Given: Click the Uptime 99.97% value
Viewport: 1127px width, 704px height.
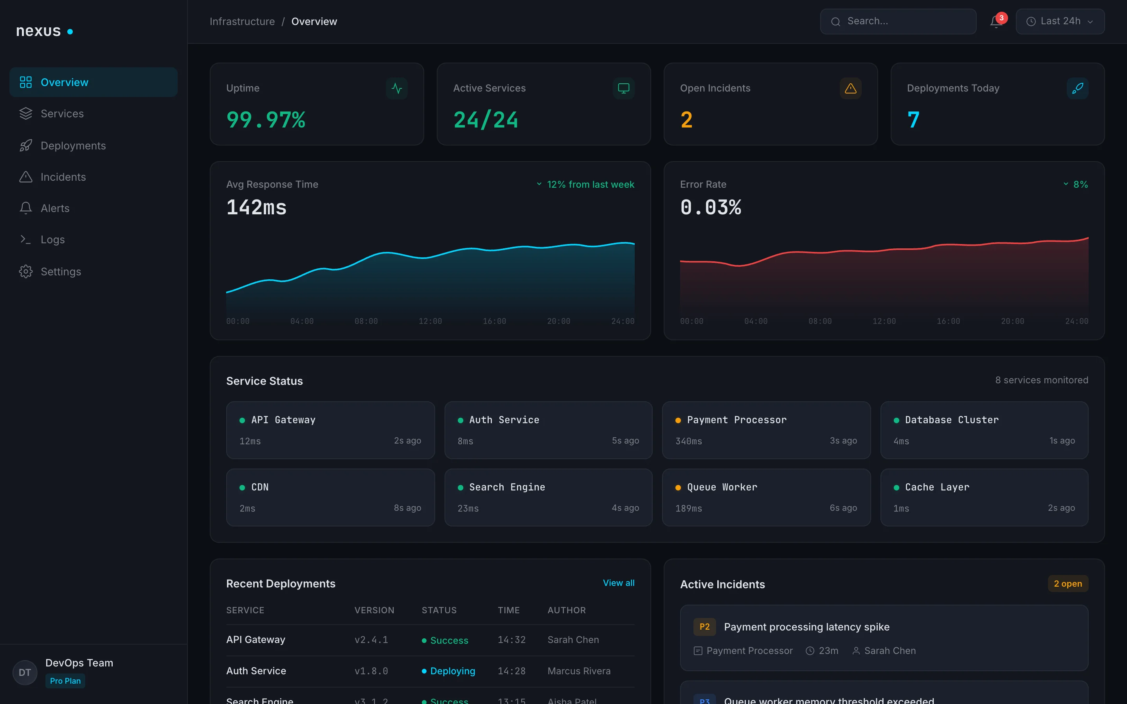Looking at the screenshot, I should point(266,120).
